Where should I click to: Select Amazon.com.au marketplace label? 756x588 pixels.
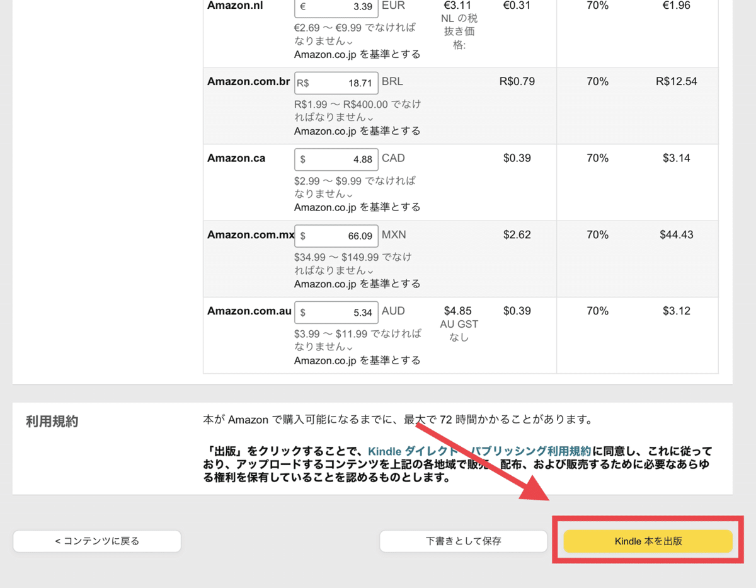249,311
